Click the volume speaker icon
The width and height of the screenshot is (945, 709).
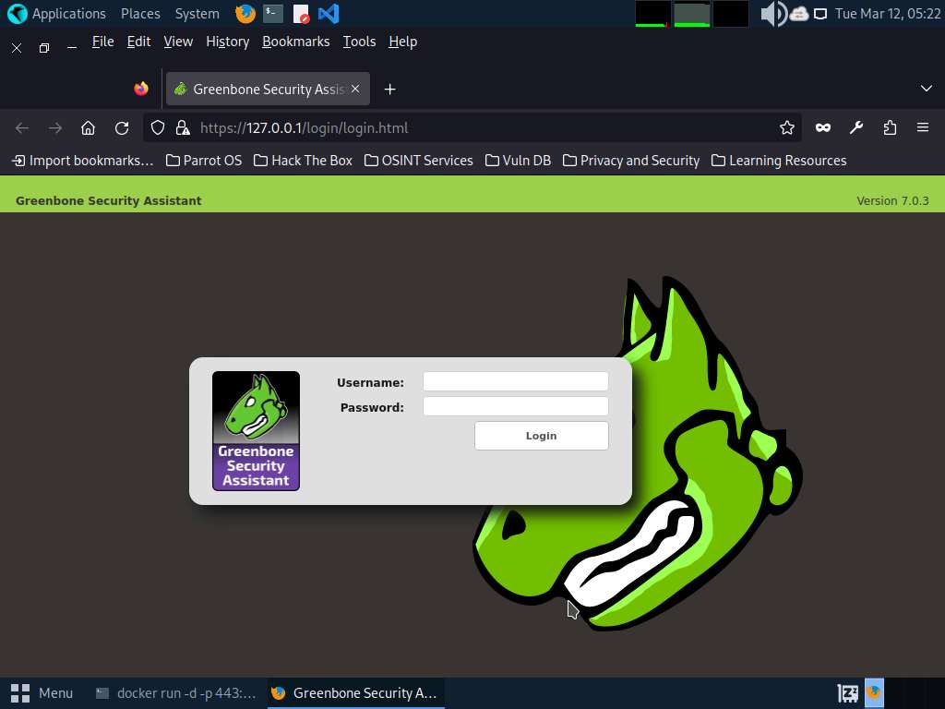[772, 14]
